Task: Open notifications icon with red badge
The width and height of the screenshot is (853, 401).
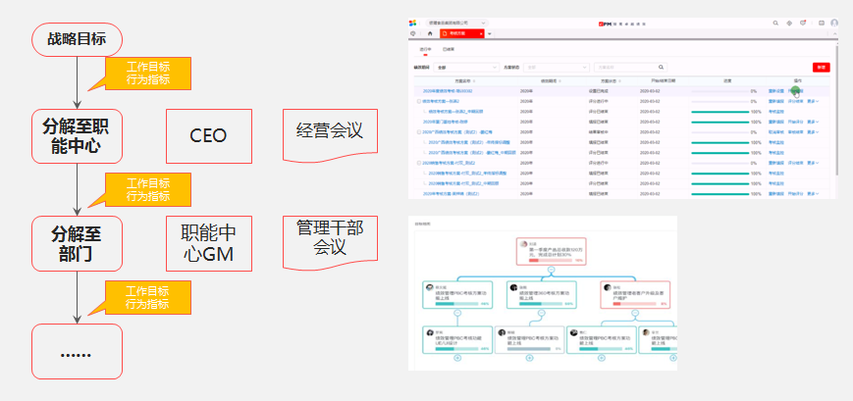Action: (803, 23)
